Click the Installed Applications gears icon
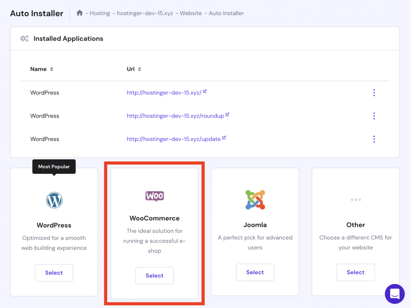Screen dimensions: 411x308 (x=24, y=39)
